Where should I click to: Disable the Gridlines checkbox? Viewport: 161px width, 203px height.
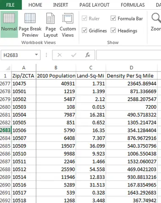(84, 30)
